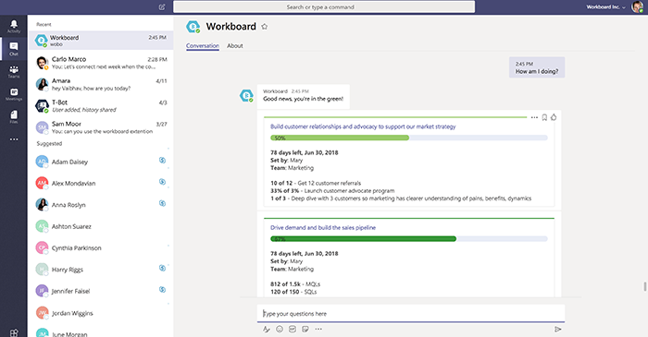The width and height of the screenshot is (648, 337).
Task: Open the Workboard chat in Recent
Action: tap(100, 41)
